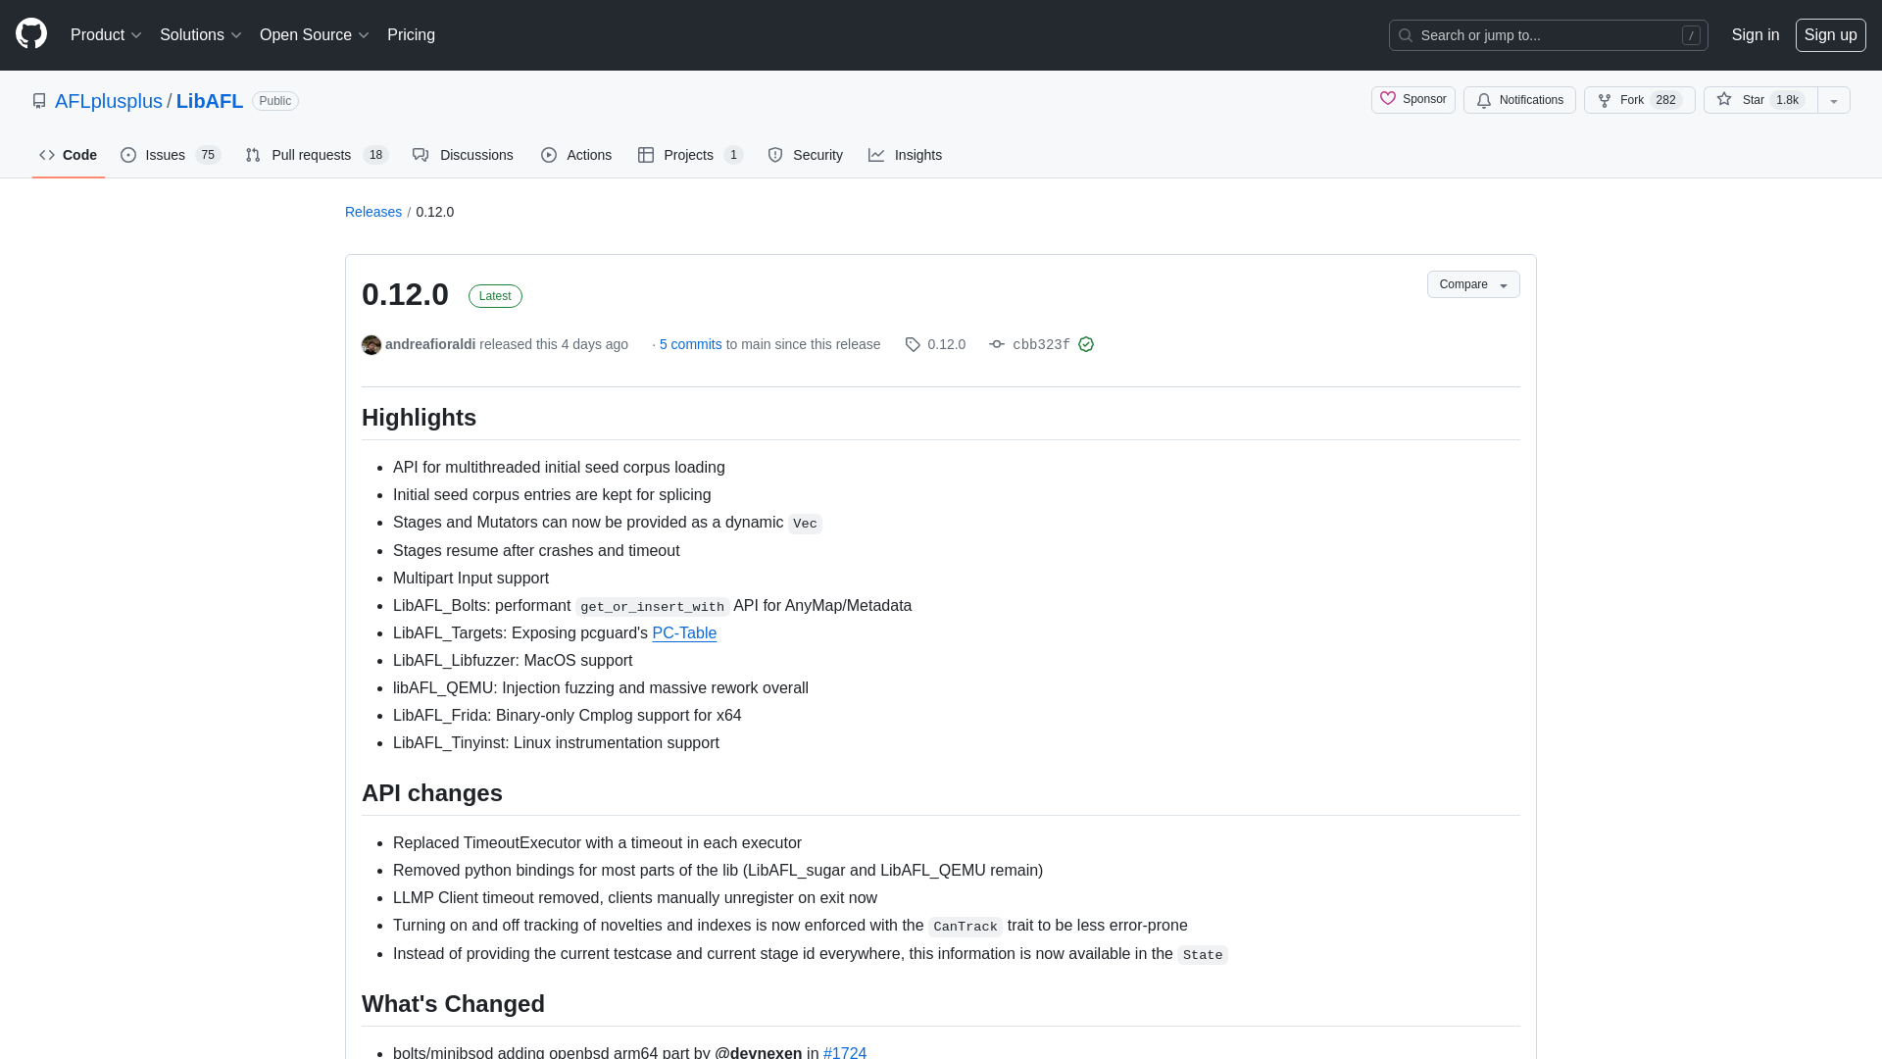Expand the Open Source menu

pyautogui.click(x=314, y=35)
